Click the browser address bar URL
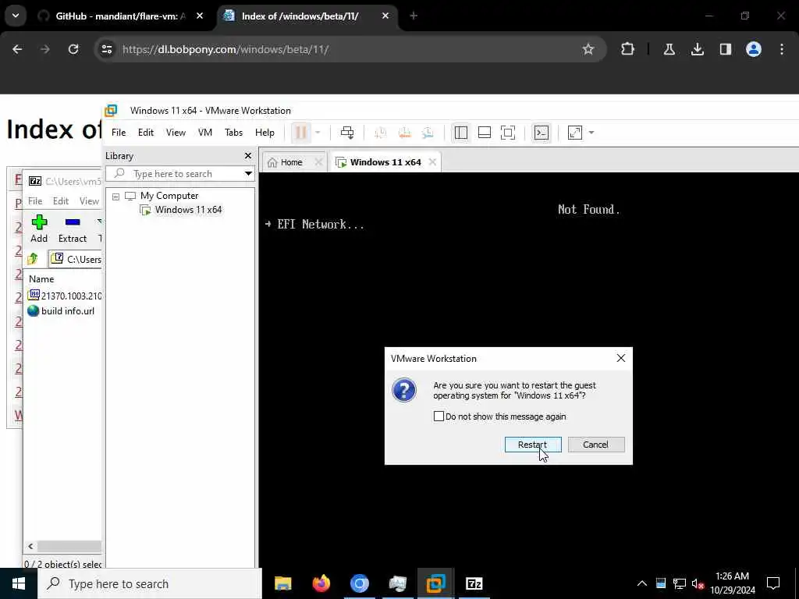This screenshot has height=599, width=799. [x=225, y=49]
